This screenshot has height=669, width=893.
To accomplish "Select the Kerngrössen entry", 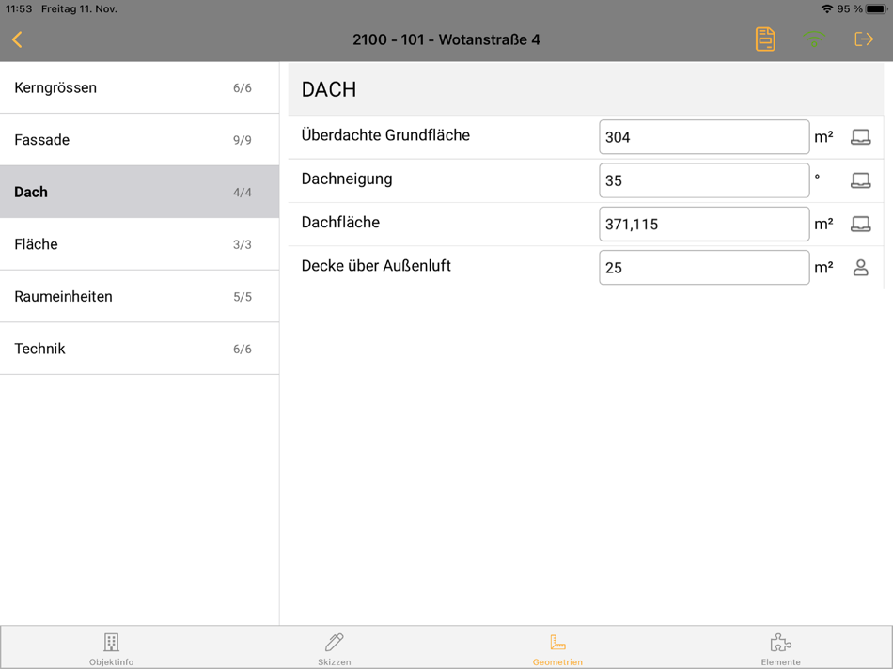I will tap(139, 87).
